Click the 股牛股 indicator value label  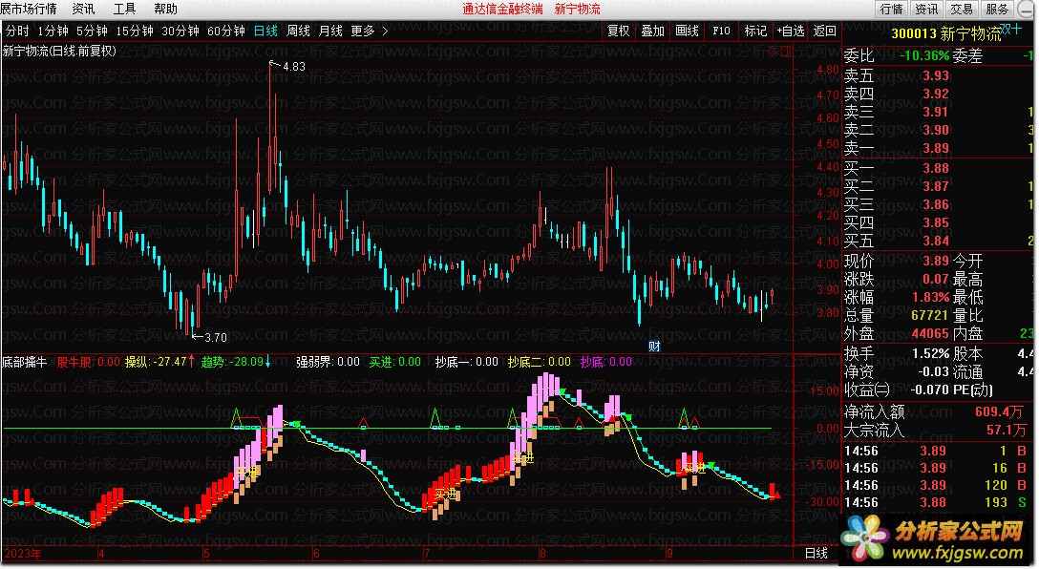tap(88, 362)
